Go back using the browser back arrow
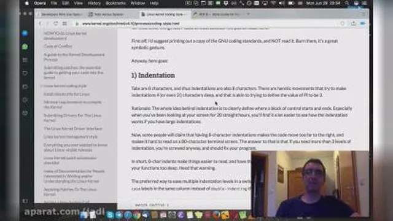 click(40, 23)
